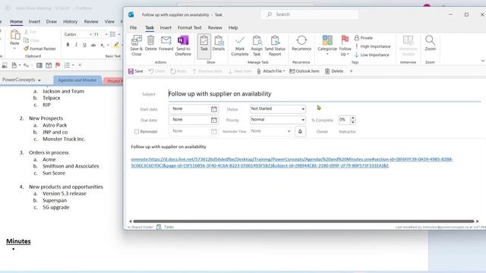Click Attach File in the quick toolbar

(x=271, y=71)
